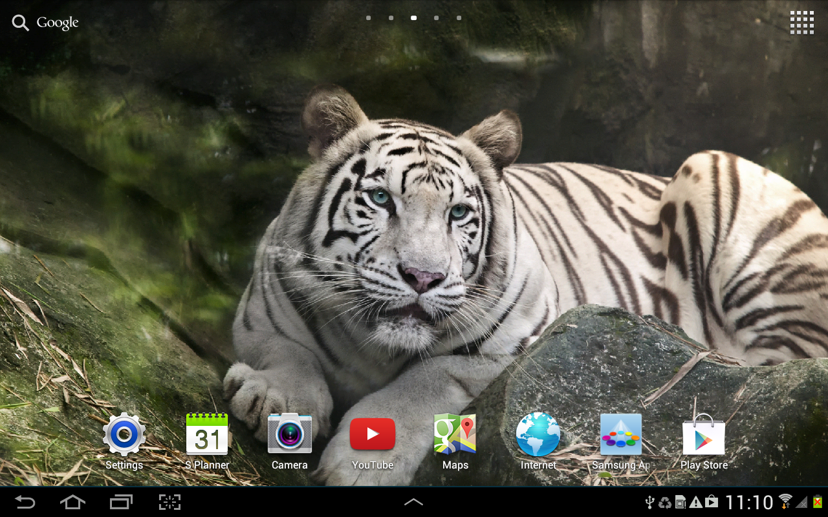This screenshot has height=517, width=828.
Task: Tap the Google search magnifier icon
Action: tap(19, 22)
